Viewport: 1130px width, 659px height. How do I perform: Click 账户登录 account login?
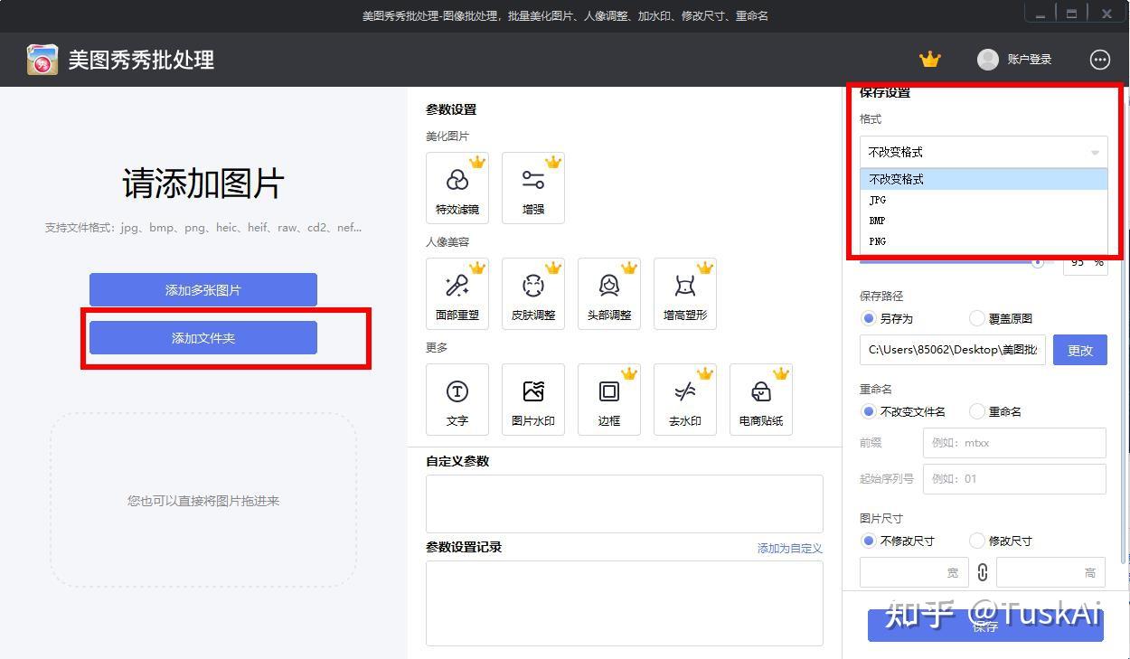click(1030, 60)
